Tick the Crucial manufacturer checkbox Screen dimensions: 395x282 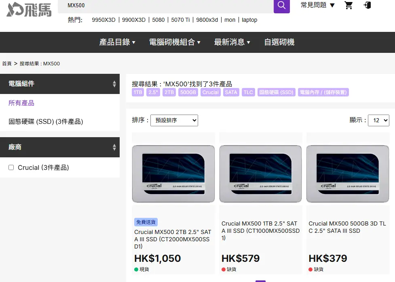[x=11, y=167]
